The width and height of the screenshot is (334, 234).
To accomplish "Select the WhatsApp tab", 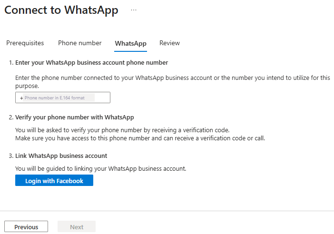I will click(130, 43).
